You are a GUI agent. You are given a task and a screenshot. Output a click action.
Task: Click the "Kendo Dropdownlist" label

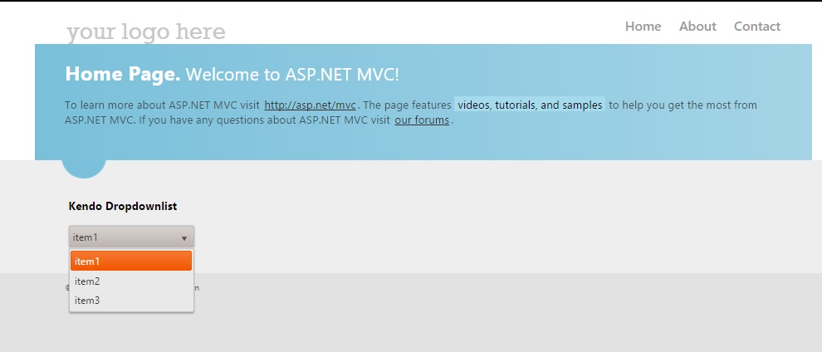pyautogui.click(x=123, y=206)
